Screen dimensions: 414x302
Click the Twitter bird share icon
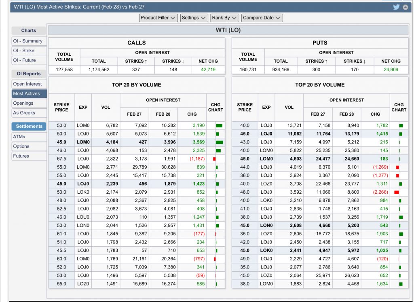point(396,7)
